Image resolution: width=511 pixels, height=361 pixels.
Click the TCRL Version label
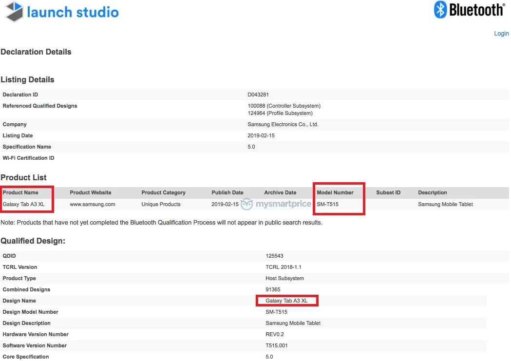(20, 267)
